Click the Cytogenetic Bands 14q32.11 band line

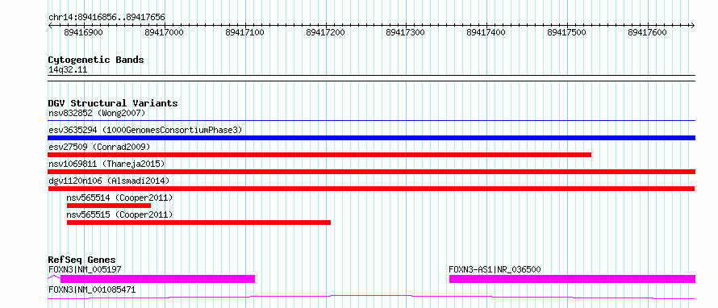point(372,77)
